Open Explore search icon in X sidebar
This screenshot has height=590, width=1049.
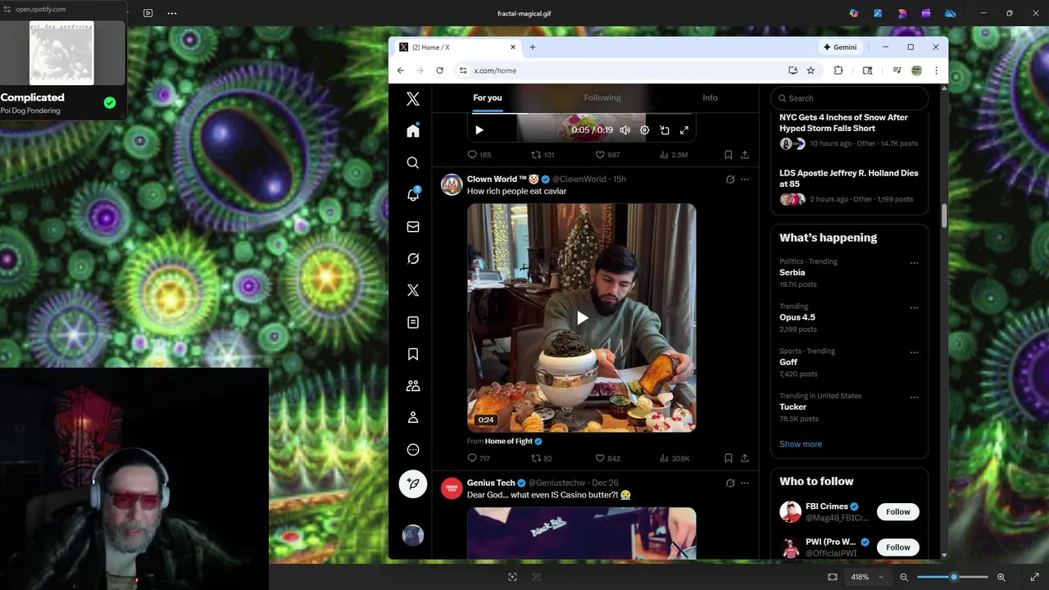click(x=413, y=163)
